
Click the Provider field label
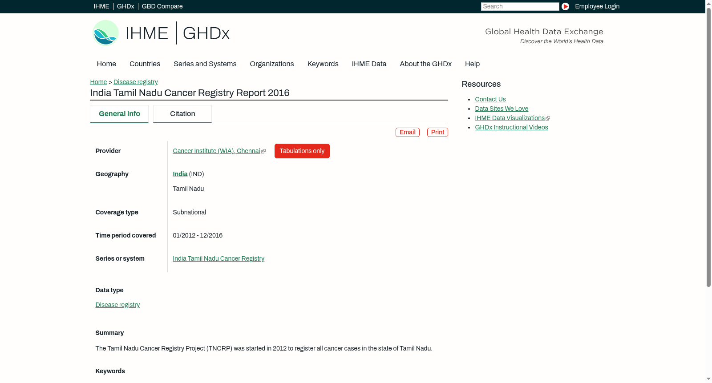click(x=108, y=151)
